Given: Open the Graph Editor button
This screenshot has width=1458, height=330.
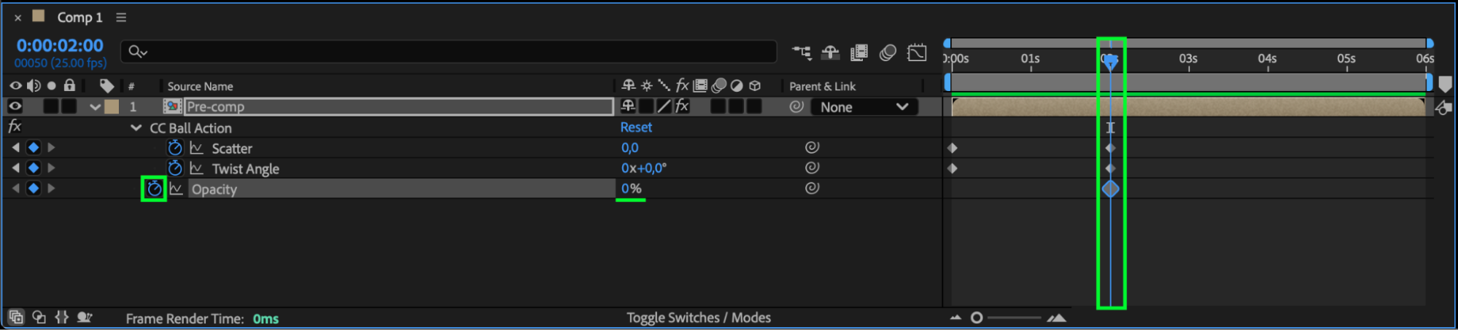Looking at the screenshot, I should tap(917, 52).
